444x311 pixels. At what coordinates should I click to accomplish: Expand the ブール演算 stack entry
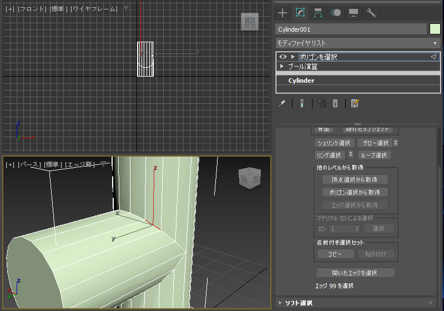pos(282,66)
